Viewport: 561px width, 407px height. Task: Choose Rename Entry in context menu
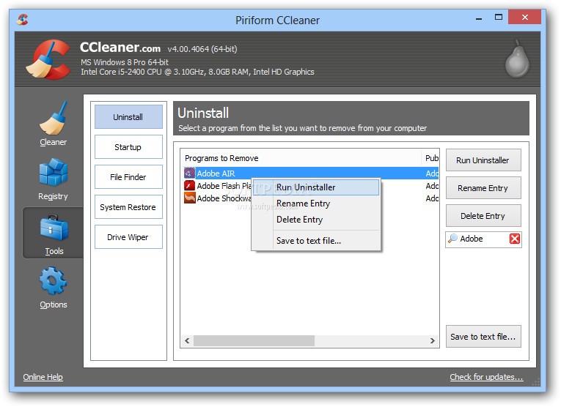[316, 203]
